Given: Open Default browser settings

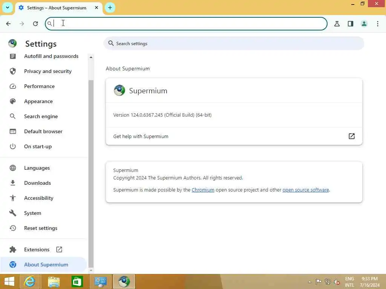Looking at the screenshot, I should pos(43,131).
